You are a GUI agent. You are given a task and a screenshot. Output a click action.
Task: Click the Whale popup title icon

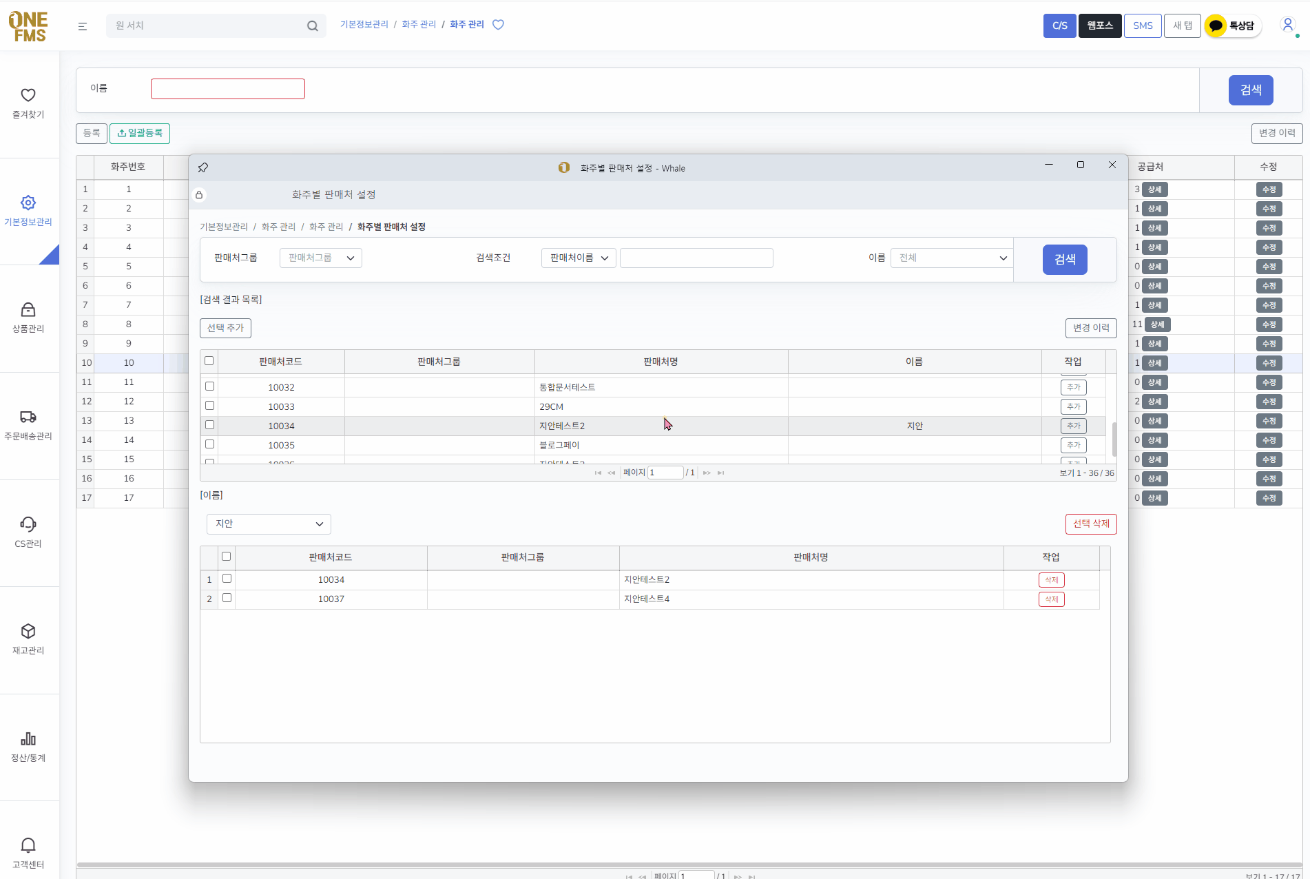click(x=564, y=167)
